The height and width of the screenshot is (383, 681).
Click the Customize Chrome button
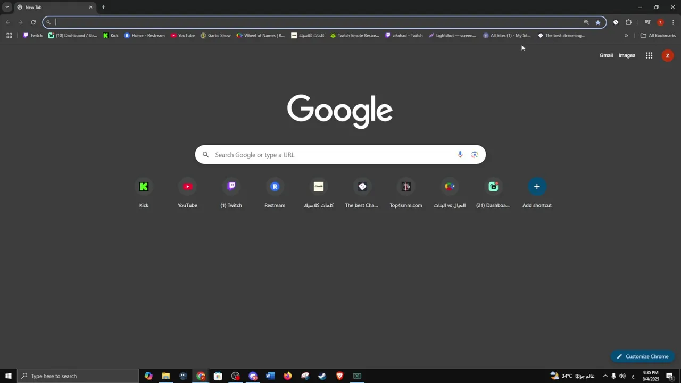click(x=643, y=356)
